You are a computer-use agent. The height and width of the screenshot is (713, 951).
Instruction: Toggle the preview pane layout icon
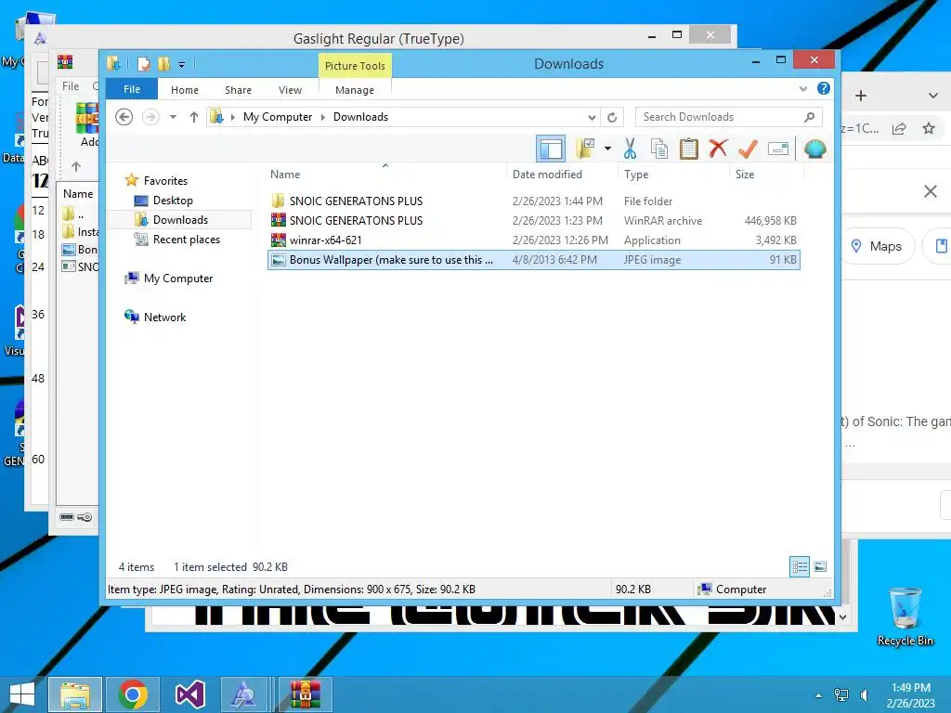(x=551, y=149)
